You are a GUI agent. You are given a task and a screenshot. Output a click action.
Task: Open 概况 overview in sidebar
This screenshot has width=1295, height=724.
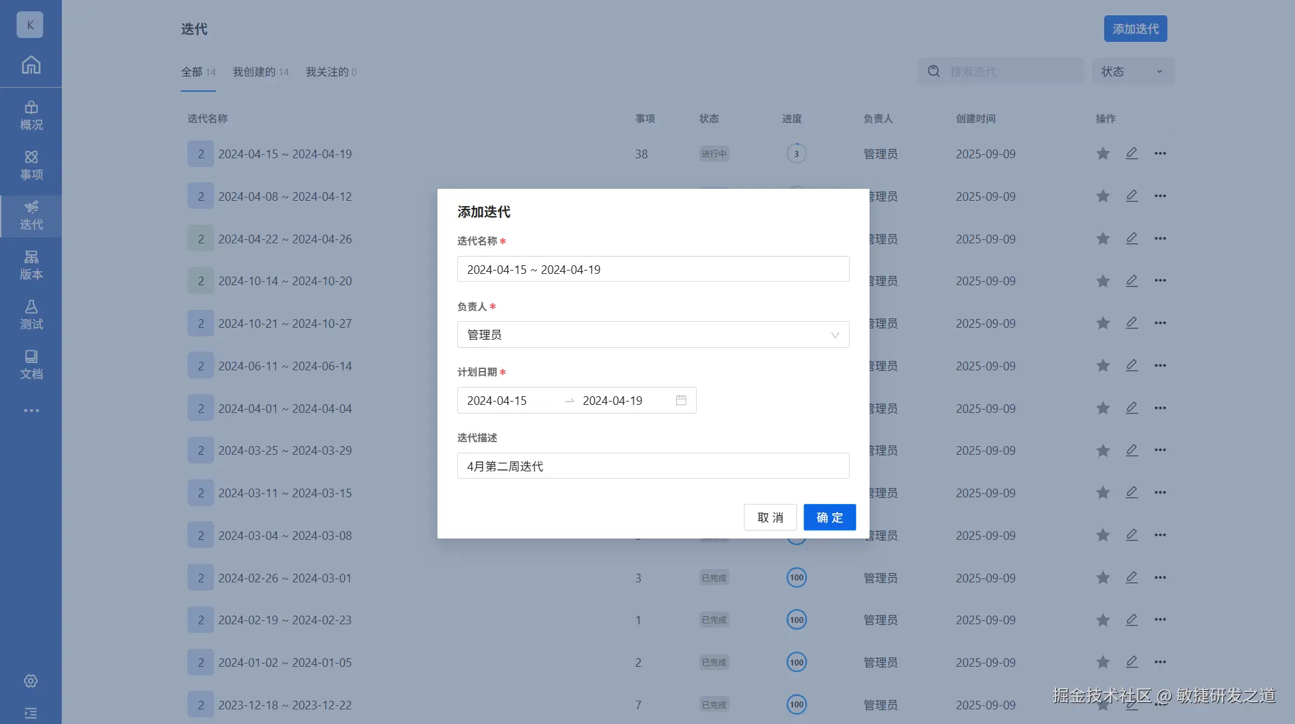click(x=31, y=116)
